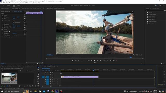Go to Premiere Pro Home screen
This screenshot has width=166, height=93.
(3, 5)
